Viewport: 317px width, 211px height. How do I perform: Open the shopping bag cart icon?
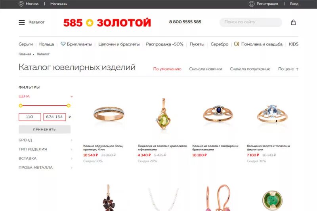coord(293,22)
